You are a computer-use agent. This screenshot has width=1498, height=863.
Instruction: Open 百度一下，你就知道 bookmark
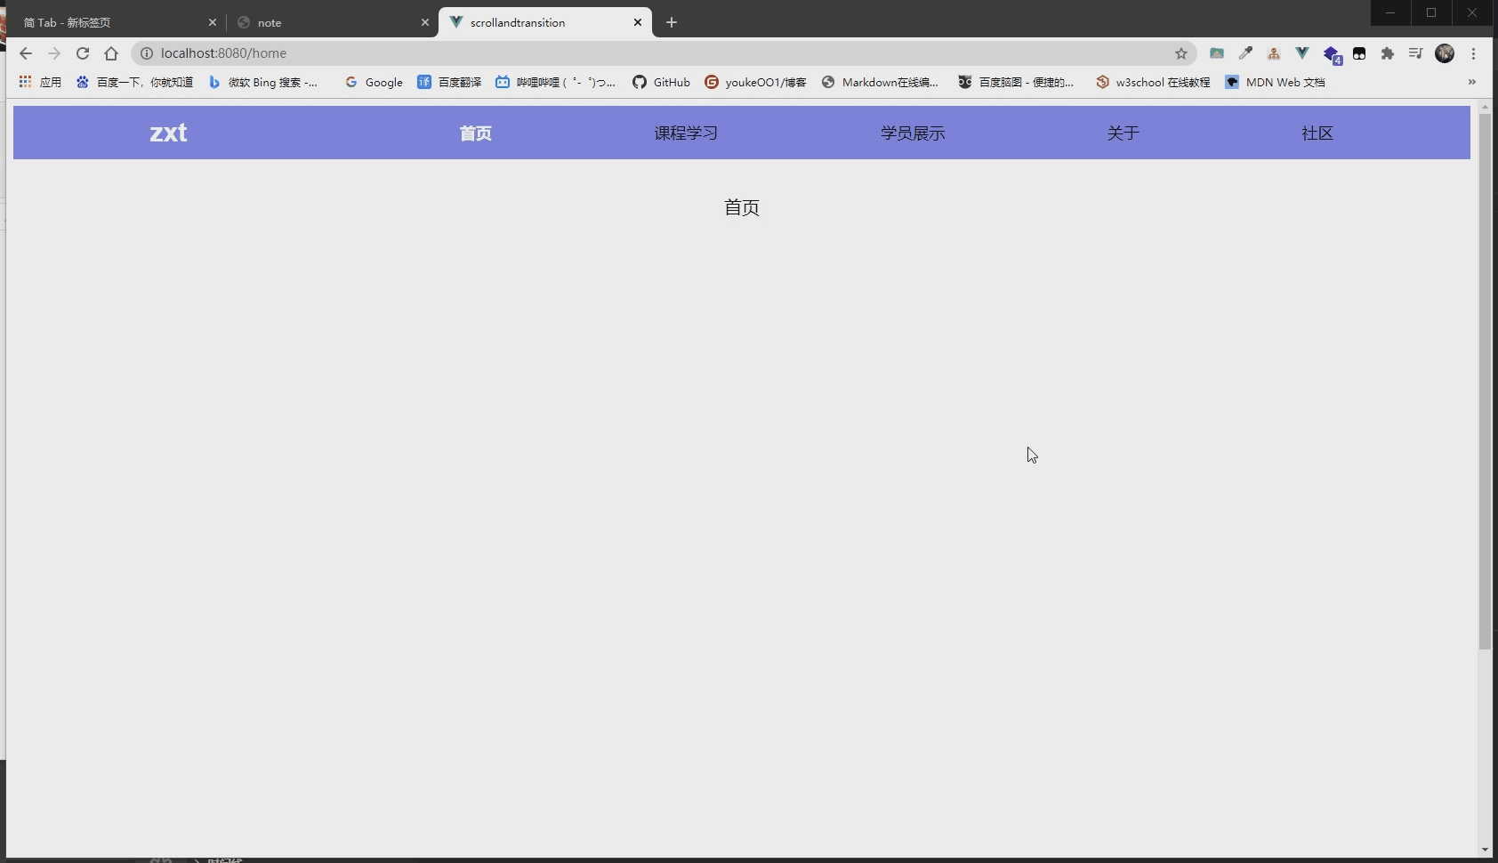(x=134, y=82)
